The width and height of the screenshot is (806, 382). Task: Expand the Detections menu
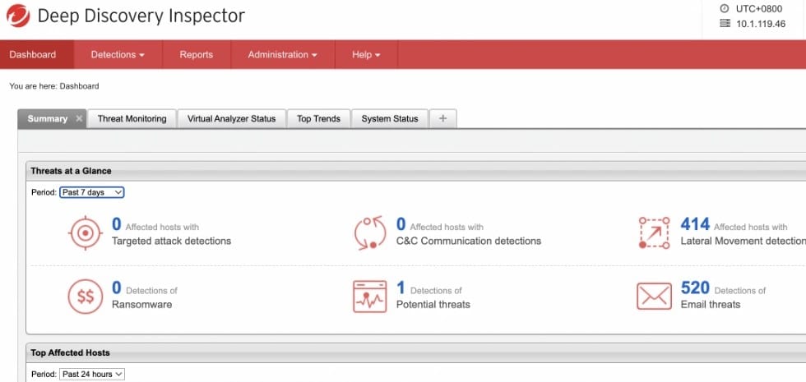click(118, 54)
